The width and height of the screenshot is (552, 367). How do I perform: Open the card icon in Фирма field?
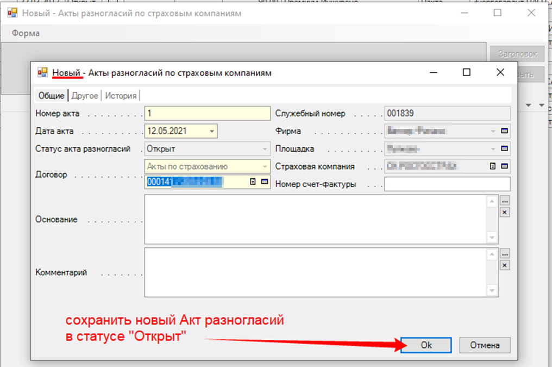[504, 131]
